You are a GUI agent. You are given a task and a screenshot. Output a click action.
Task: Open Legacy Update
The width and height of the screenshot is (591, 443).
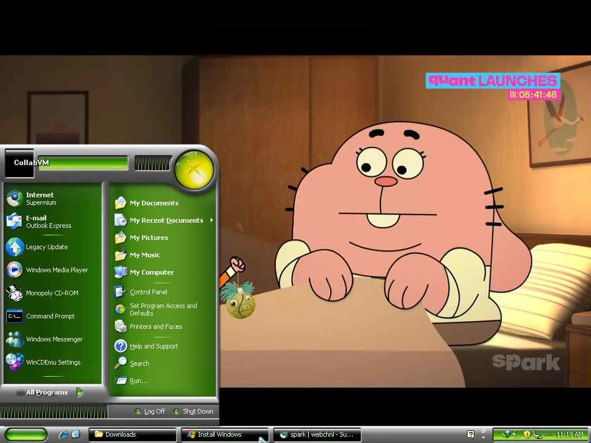click(x=53, y=247)
